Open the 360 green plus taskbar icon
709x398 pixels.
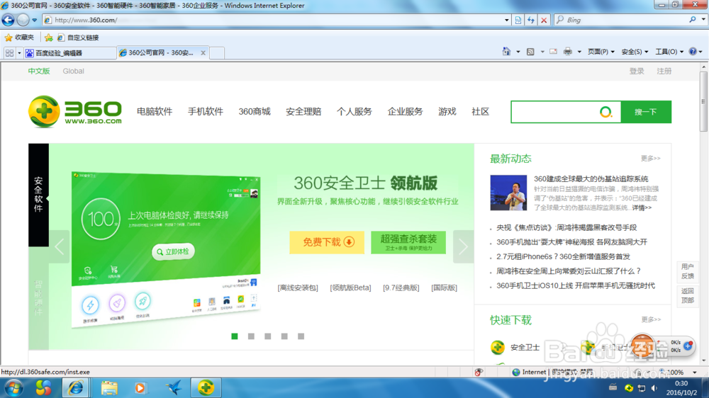[206, 387]
